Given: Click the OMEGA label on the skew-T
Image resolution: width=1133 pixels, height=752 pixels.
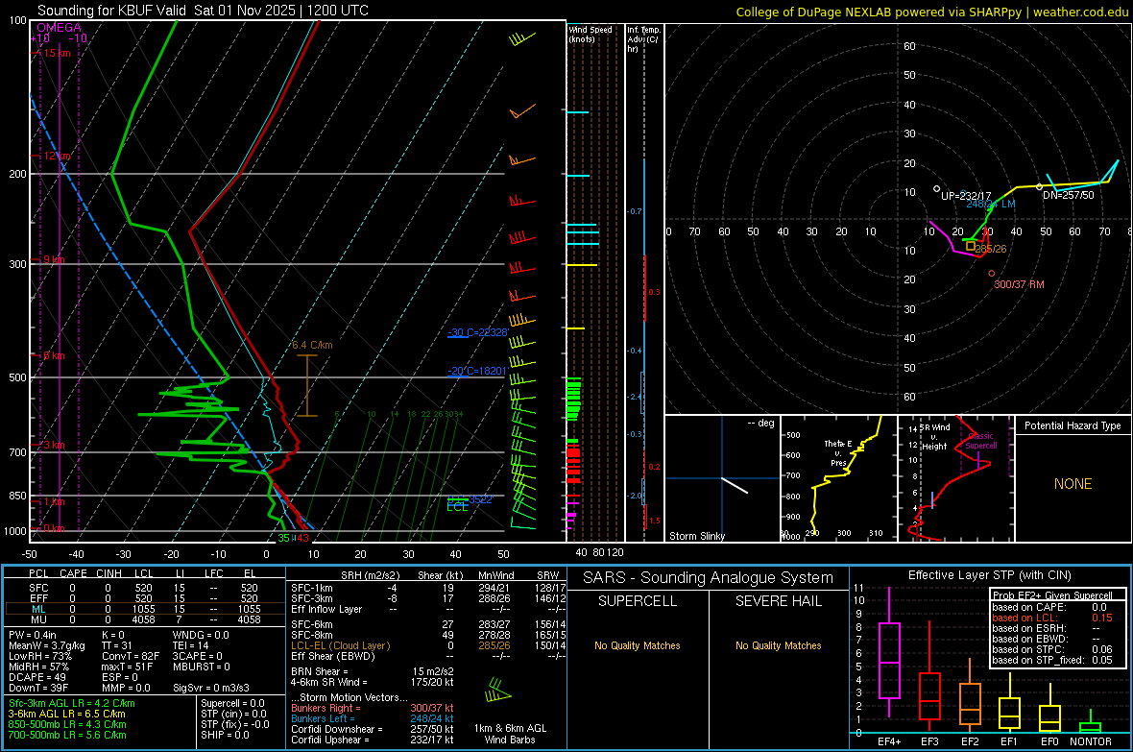Looking at the screenshot, I should point(60,28).
